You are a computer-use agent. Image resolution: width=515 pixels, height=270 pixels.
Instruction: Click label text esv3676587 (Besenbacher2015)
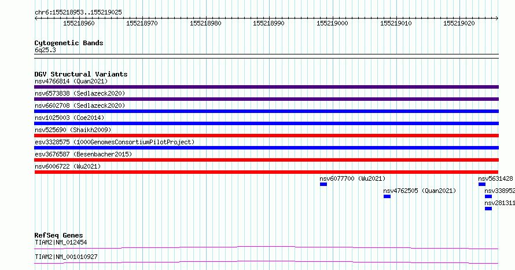pyautogui.click(x=83, y=154)
